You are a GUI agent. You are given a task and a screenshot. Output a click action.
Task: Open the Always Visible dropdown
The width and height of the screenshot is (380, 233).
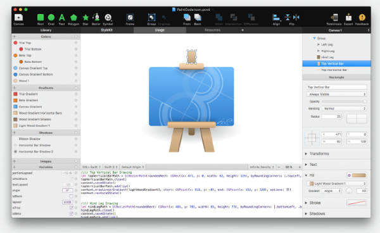click(337, 94)
